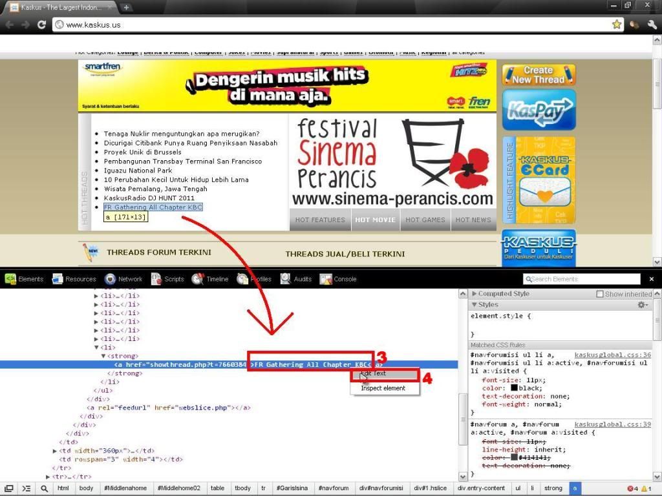The image size is (662, 496).
Task: Open the Elements panel icon
Action: tap(10, 279)
